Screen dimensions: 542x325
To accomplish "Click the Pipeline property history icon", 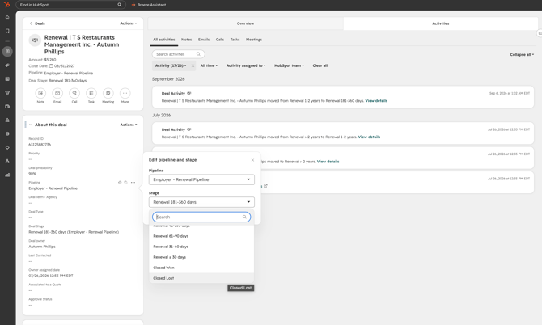I will pyautogui.click(x=120, y=183).
